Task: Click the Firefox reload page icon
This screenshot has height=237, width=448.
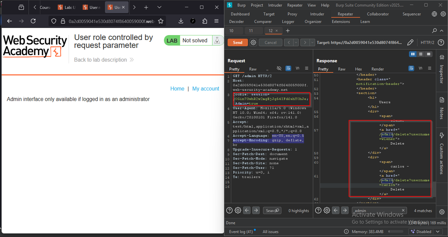Action: [x=33, y=21]
